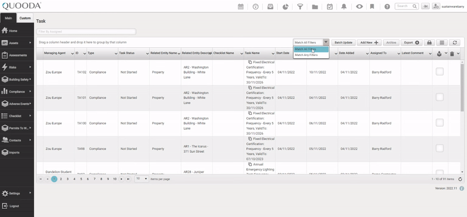Image resolution: width=467 pixels, height=217 pixels.
Task: Click the refresh icon beside item count
Action: point(460,179)
